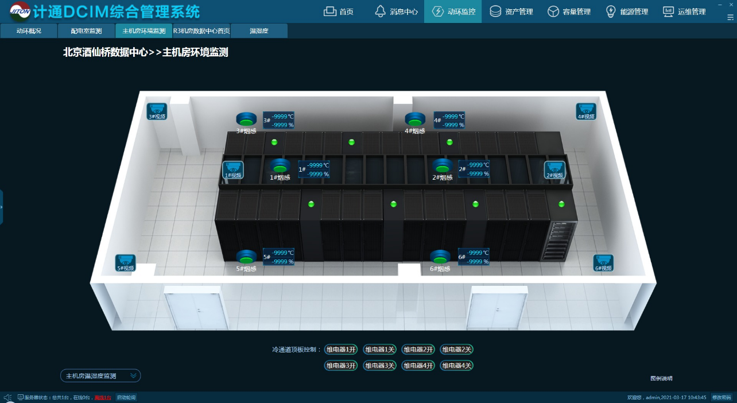
Task: Click the 6#视频 camera icon
Action: point(603,262)
